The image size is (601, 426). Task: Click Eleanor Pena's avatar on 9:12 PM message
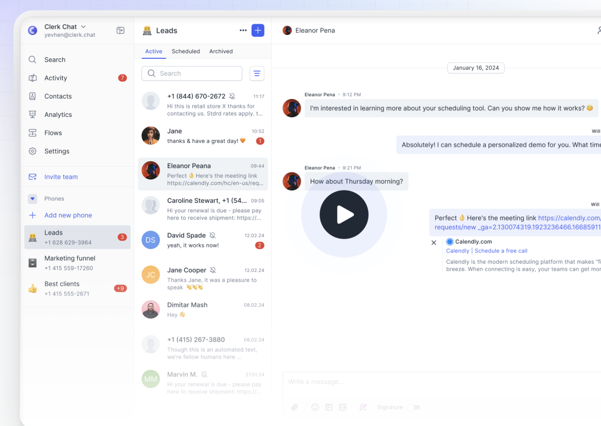[292, 108]
